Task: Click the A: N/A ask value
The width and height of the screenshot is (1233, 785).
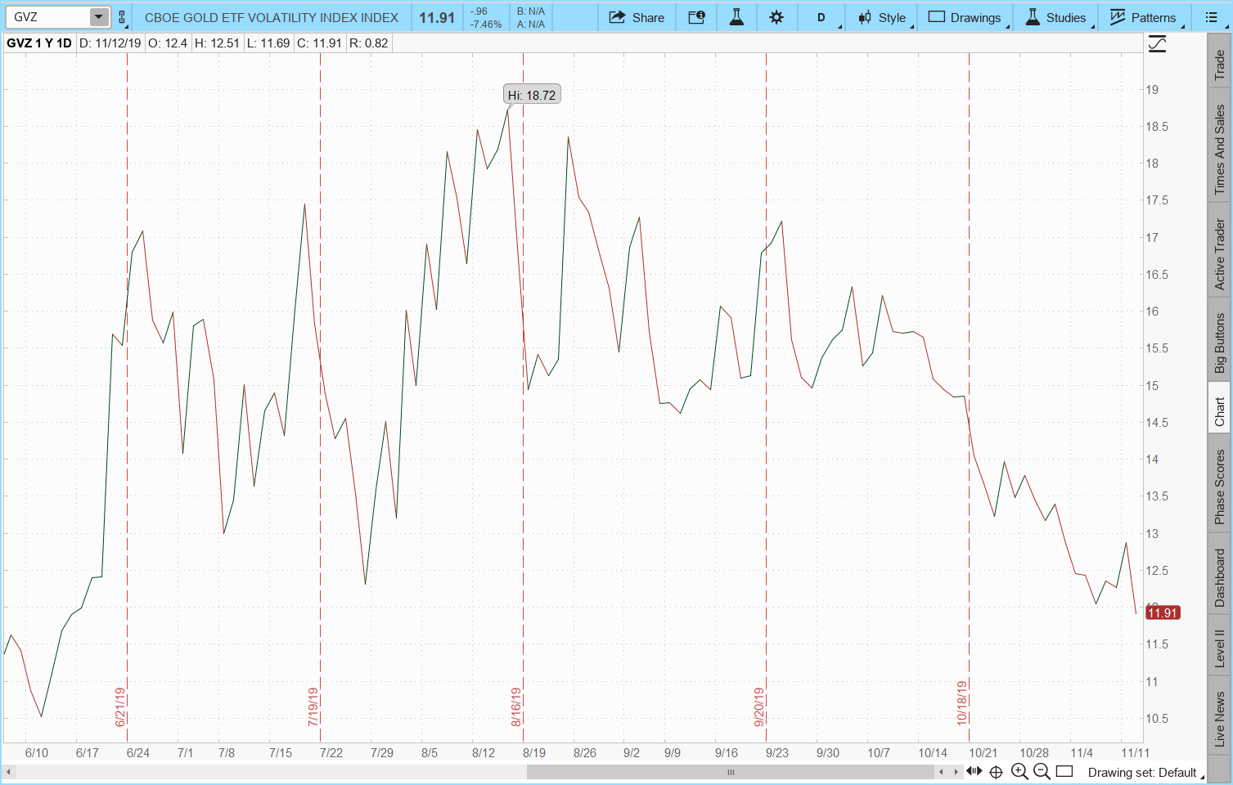Action: pos(531,25)
